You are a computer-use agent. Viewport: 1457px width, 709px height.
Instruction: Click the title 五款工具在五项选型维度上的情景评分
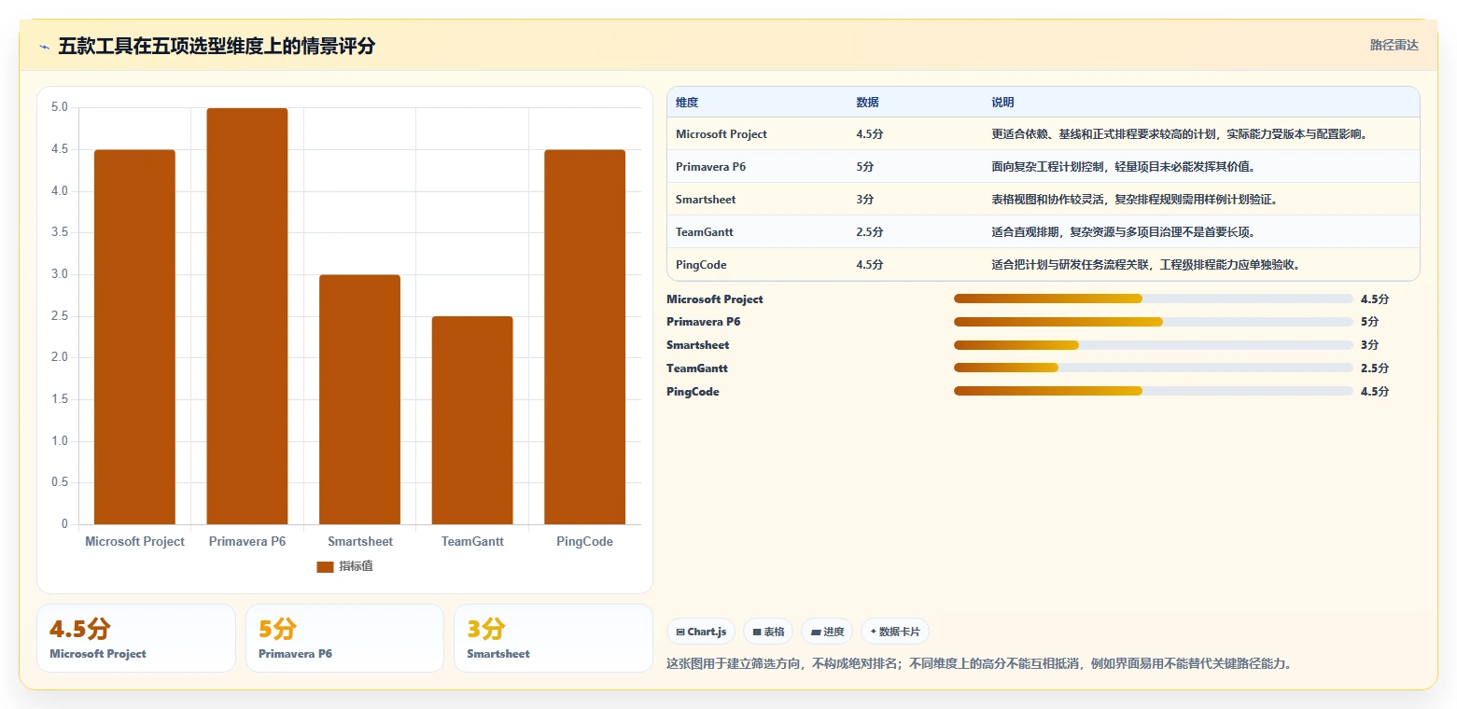click(x=217, y=47)
